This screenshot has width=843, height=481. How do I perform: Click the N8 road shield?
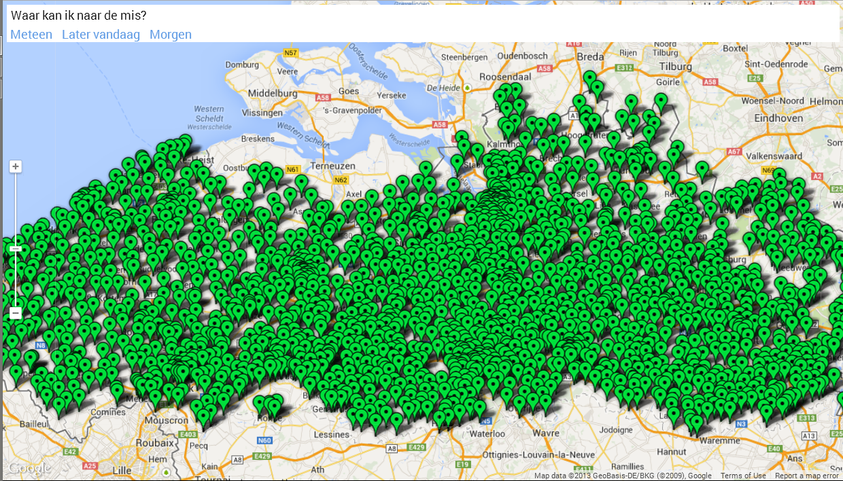(41, 346)
